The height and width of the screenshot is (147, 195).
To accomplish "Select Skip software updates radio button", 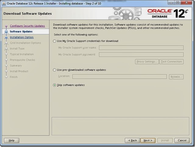I will coord(55,85).
